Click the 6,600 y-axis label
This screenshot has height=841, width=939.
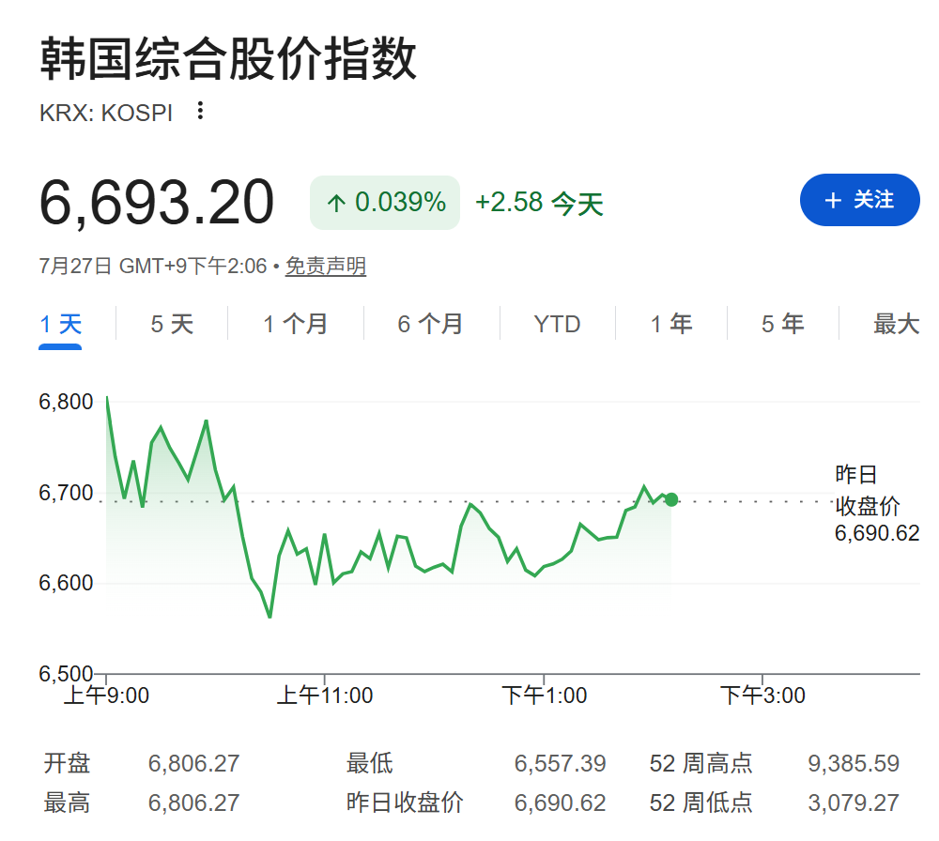(66, 583)
